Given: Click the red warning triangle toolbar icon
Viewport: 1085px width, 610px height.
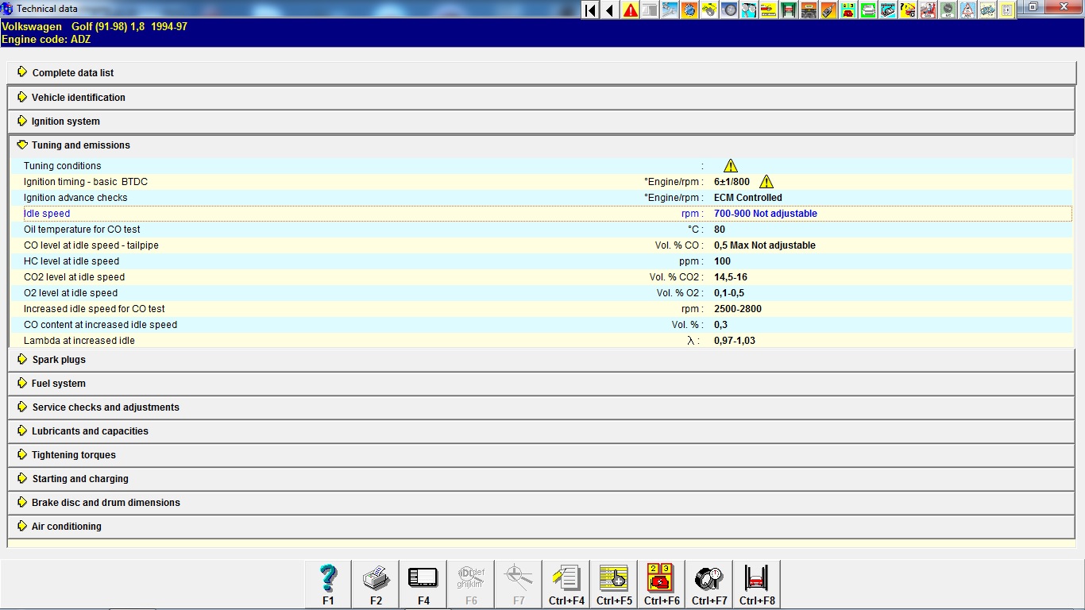Looking at the screenshot, I should click(631, 10).
